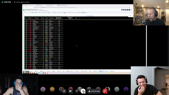Open the Character column filter dropdown

click(55, 18)
